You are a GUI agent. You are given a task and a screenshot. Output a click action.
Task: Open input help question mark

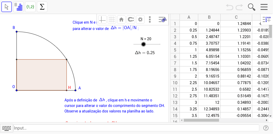tap(266, 128)
